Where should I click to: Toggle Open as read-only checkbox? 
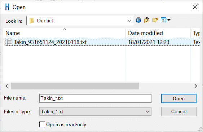point(42,124)
